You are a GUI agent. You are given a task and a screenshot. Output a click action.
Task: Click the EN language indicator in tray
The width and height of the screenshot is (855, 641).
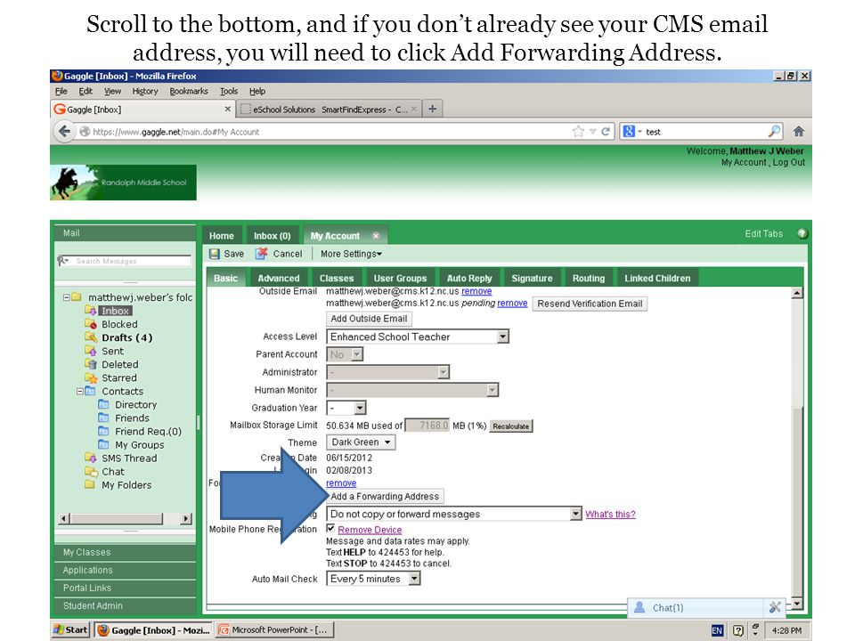click(x=717, y=630)
